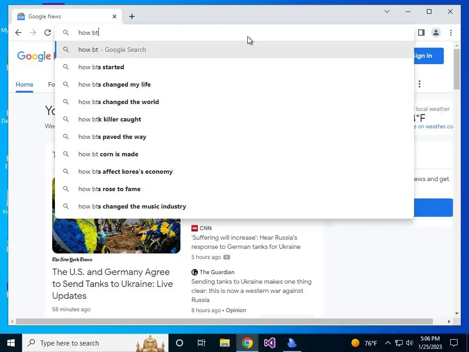Click The New York Times logo
The image size is (469, 352).
pos(72,259)
